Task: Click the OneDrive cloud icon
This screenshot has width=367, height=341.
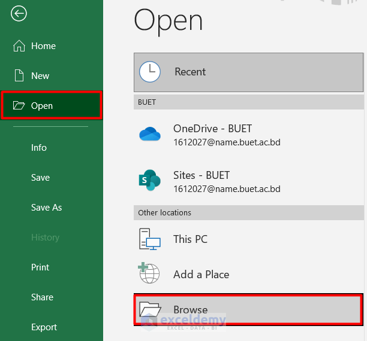Action: tap(150, 133)
